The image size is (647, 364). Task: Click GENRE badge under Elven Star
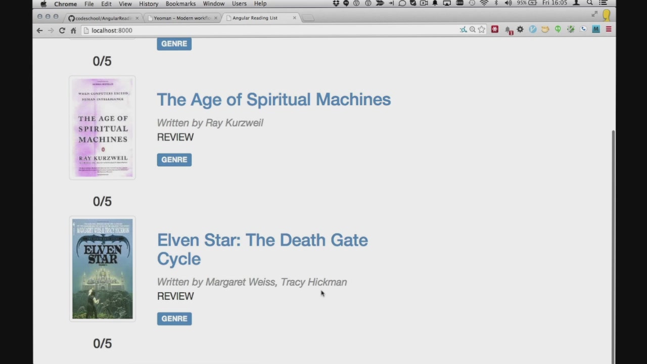point(174,318)
